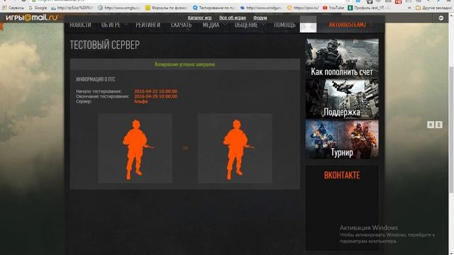Expand the Об игре dropdown menu
This screenshot has height=255, width=454.
(114, 25)
